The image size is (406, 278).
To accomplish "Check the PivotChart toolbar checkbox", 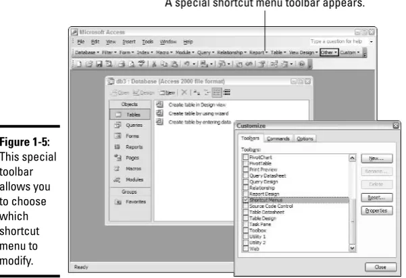I will click(x=245, y=157).
